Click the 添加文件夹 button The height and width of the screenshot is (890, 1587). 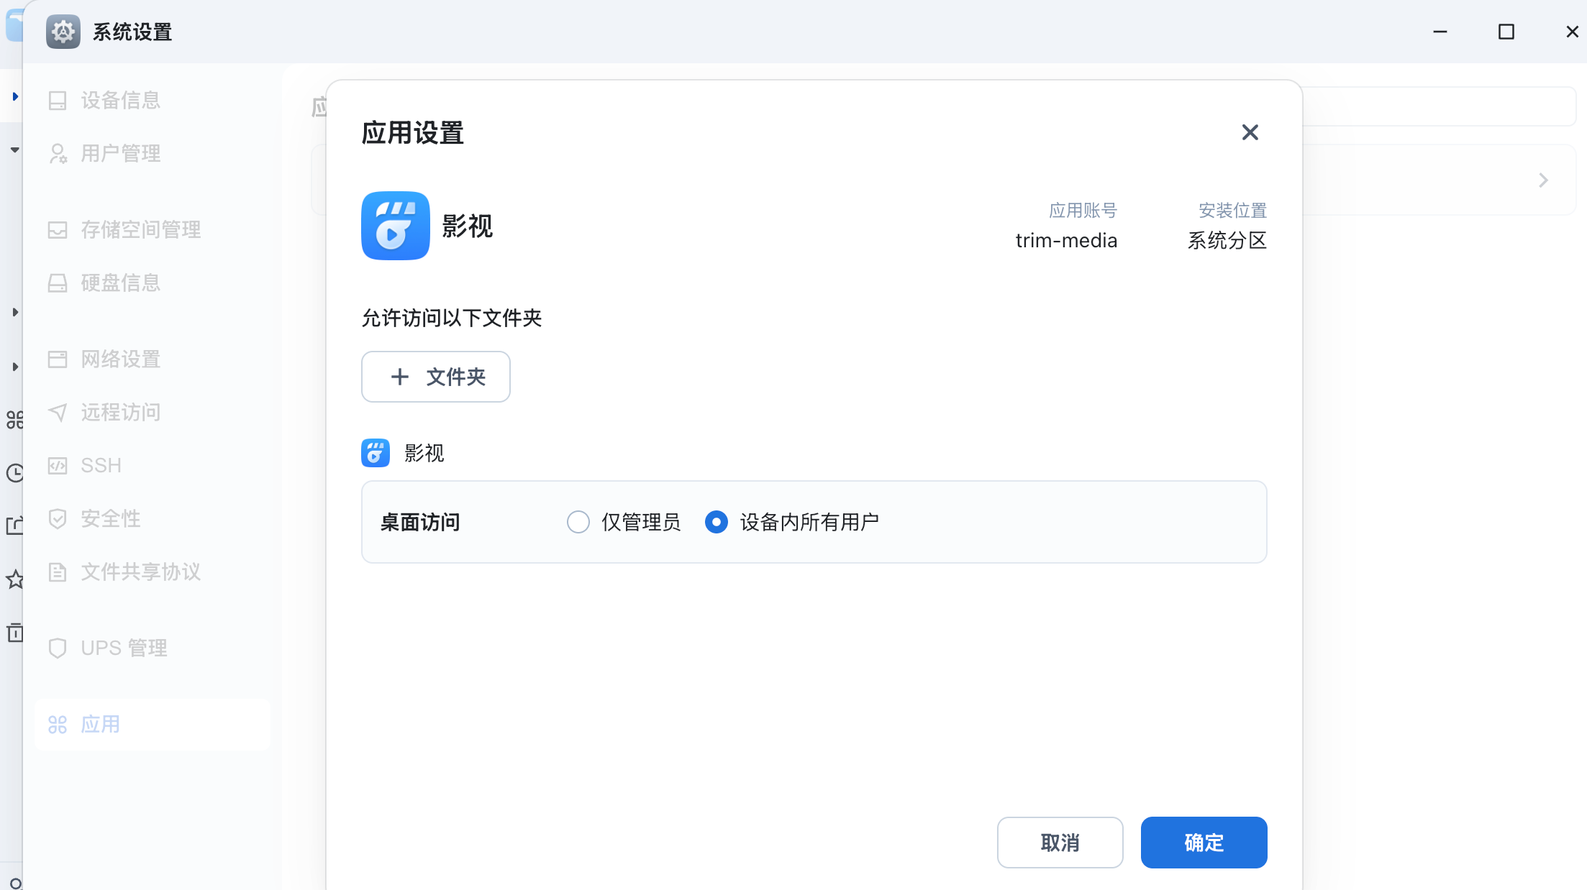[x=436, y=377]
